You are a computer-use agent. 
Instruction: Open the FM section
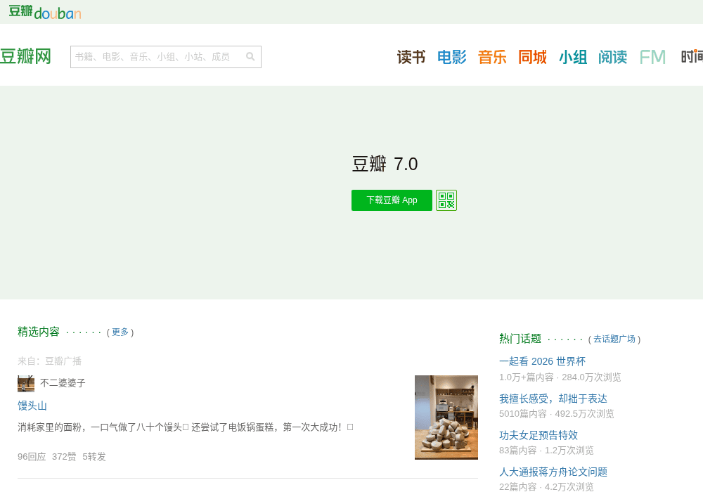(x=652, y=57)
